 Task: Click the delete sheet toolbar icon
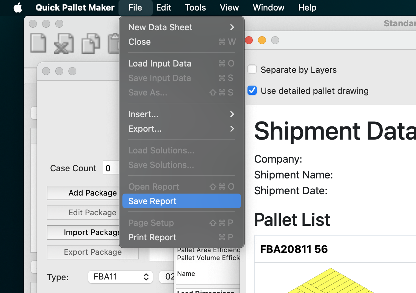tap(64, 43)
